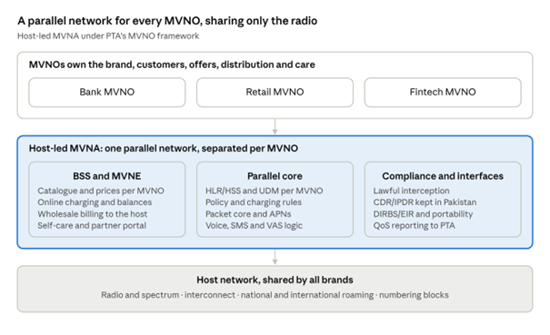Screen dimensions: 550x335
Task: Click 'Host network, shared by all brands' heading
Action: tap(275, 280)
